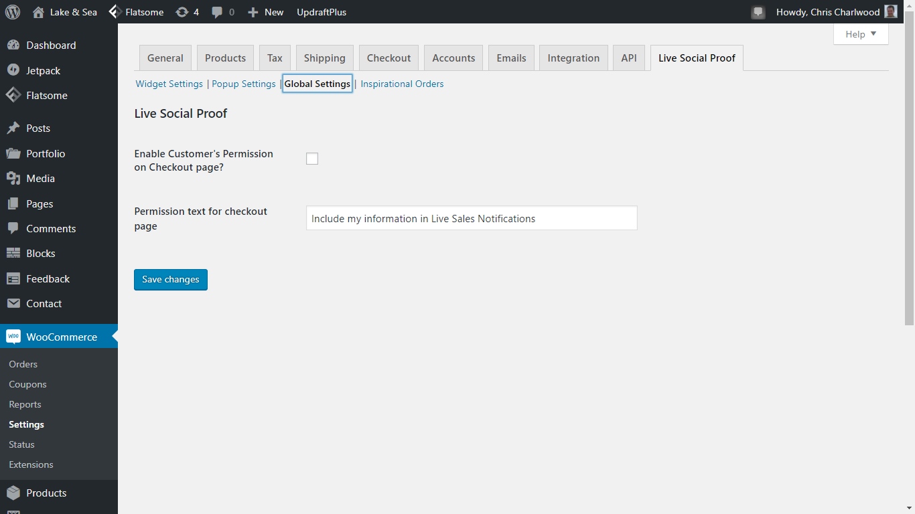915x514 pixels.
Task: Open Reports in WooCommerce submenu
Action: pos(25,404)
